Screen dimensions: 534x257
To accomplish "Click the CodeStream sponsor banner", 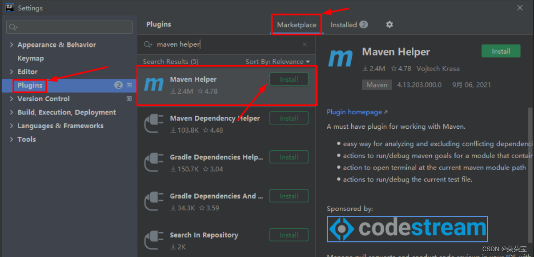I will pyautogui.click(x=407, y=229).
